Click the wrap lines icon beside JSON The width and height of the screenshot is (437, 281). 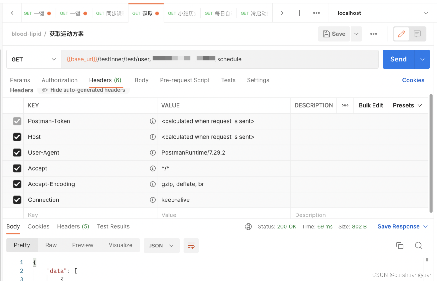pos(191,246)
